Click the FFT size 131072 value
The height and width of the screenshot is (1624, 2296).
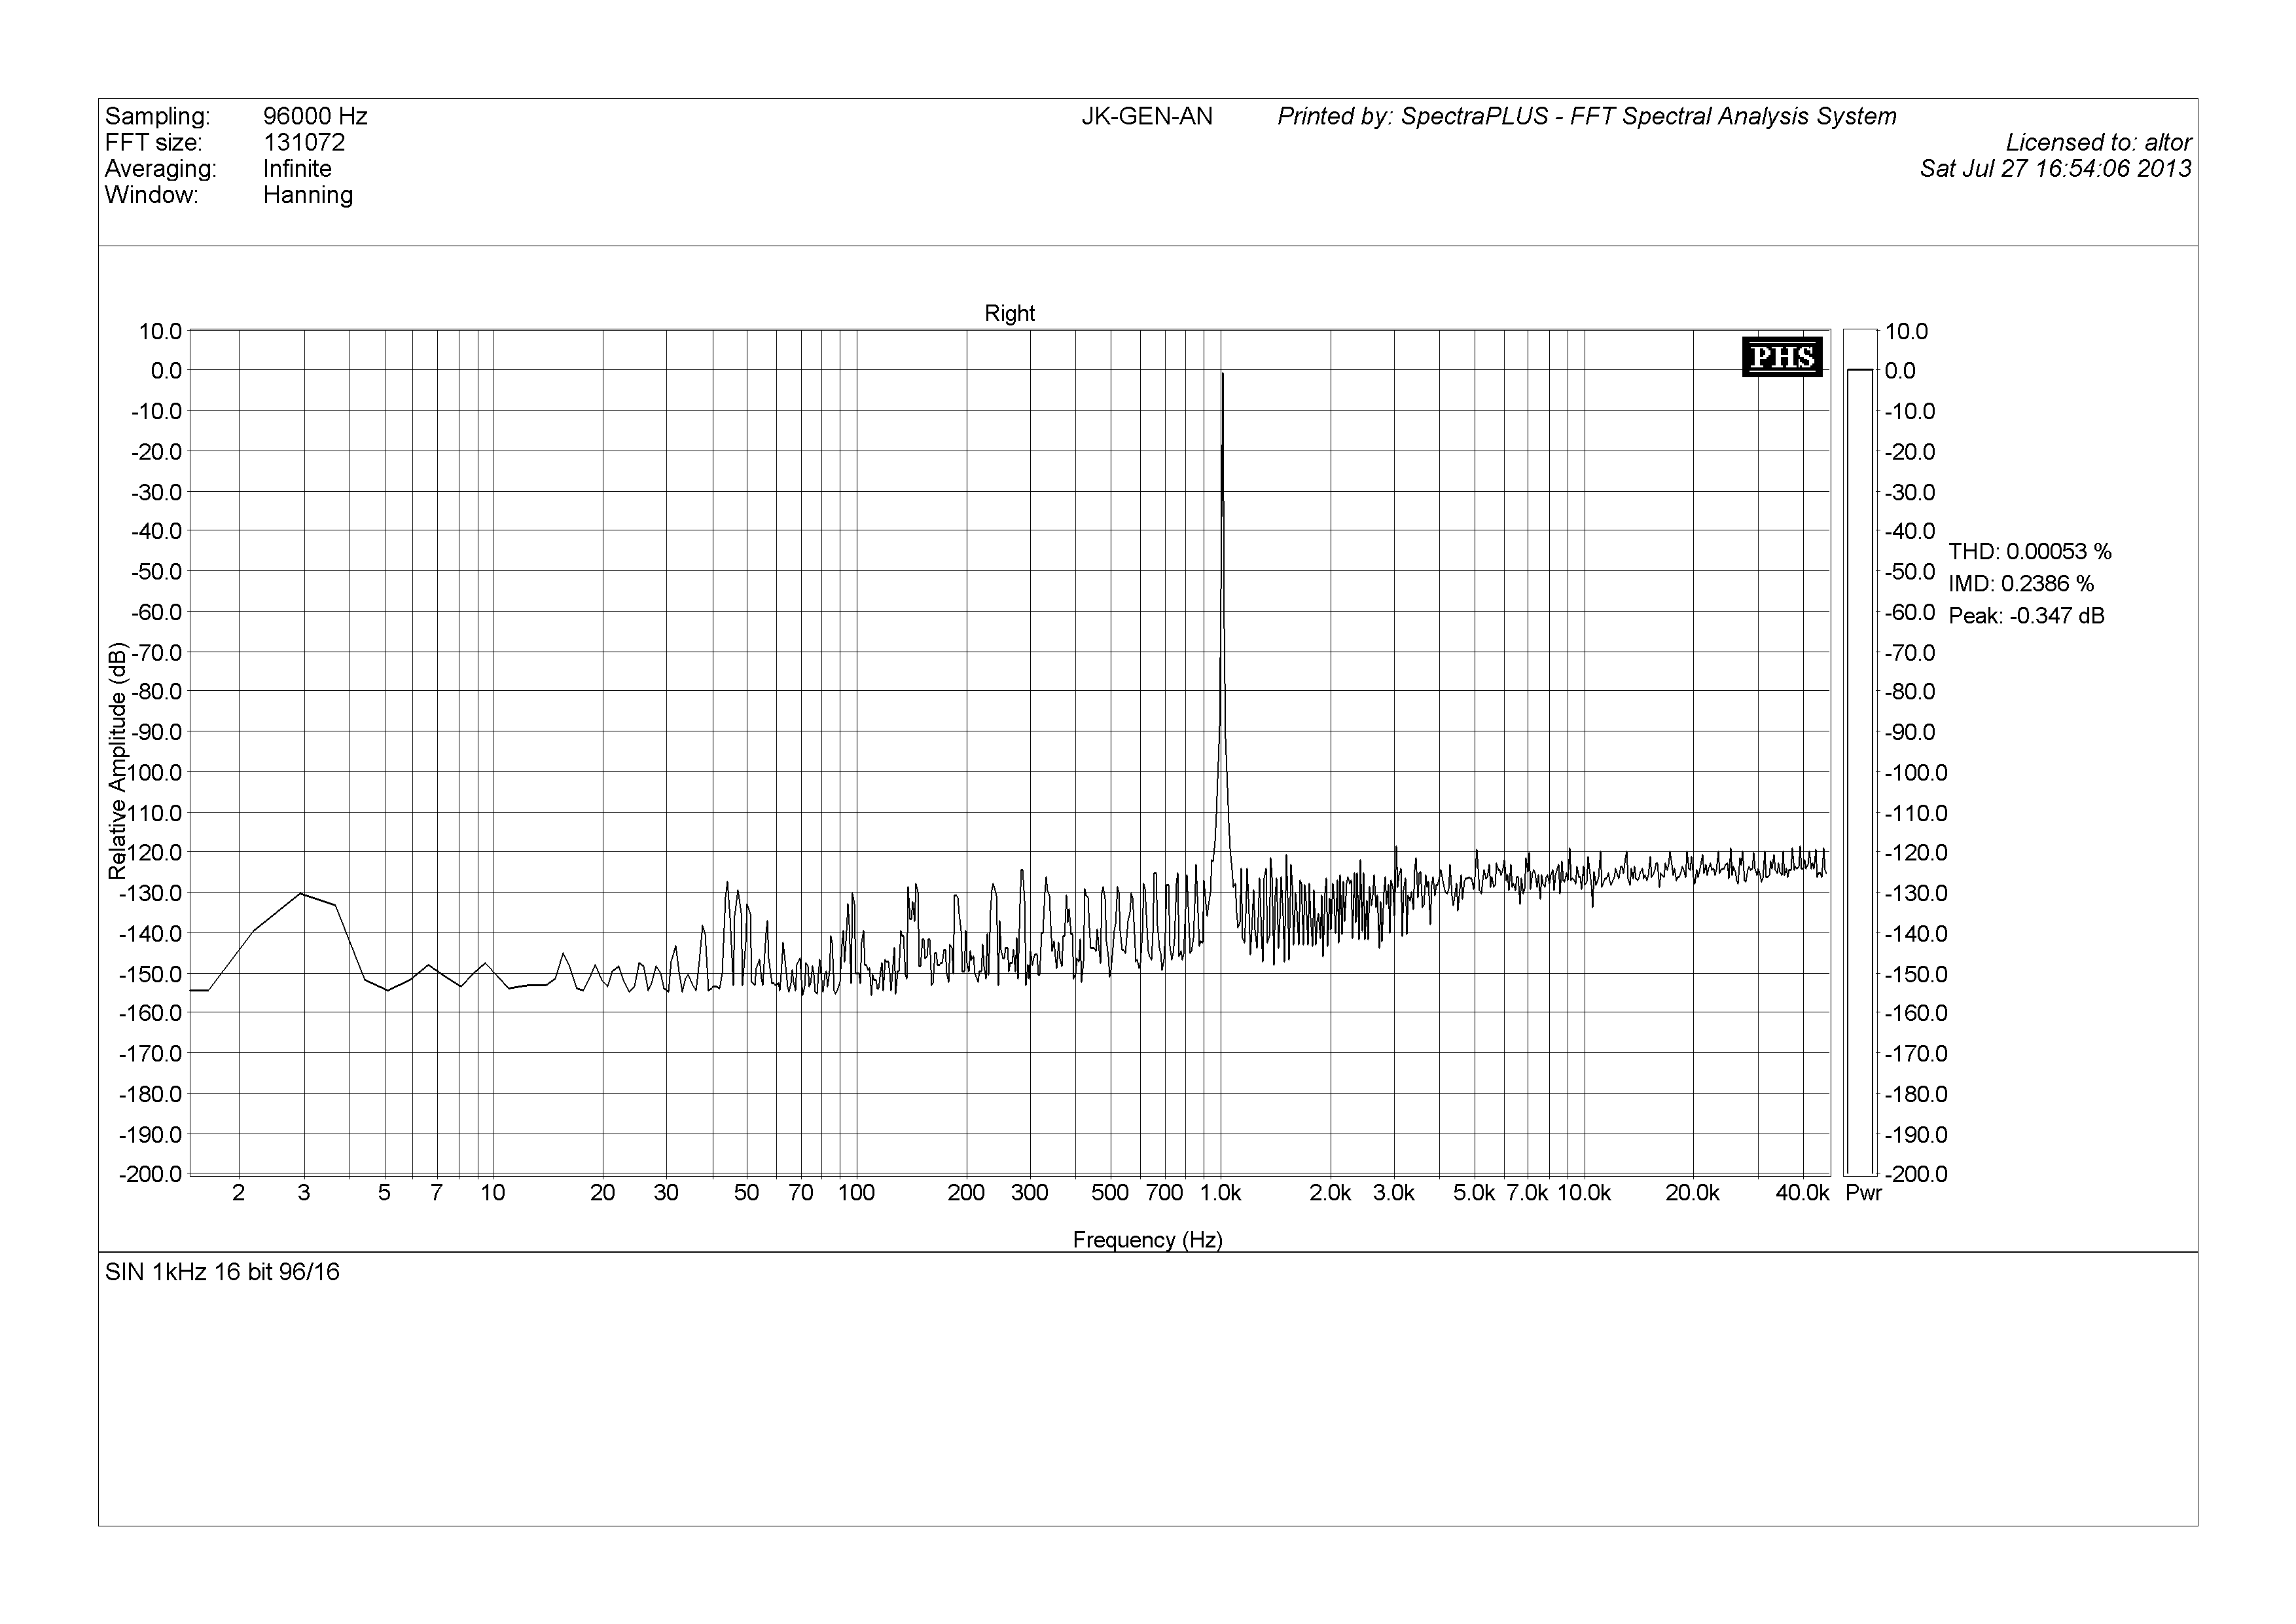pos(304,142)
